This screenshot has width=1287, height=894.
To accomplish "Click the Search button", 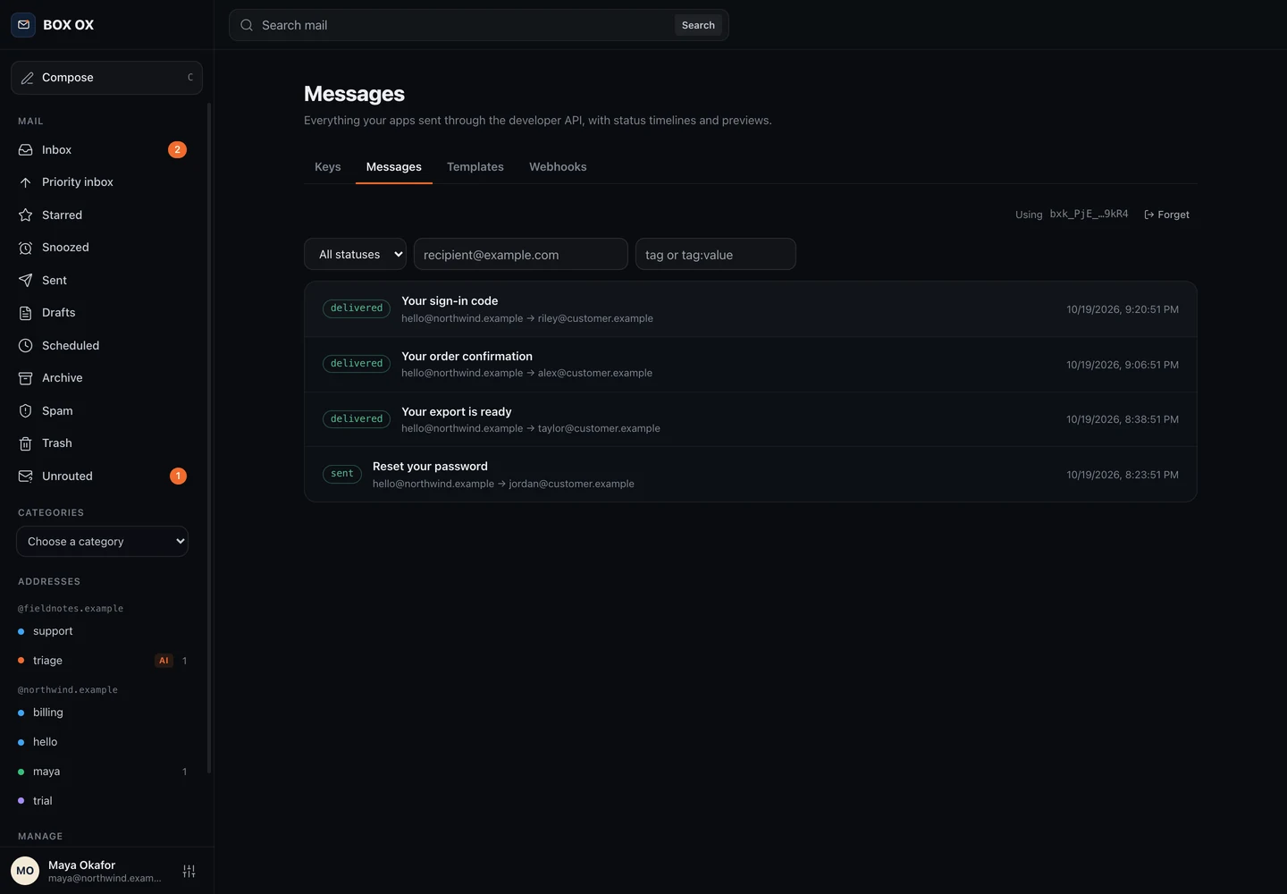I will [698, 25].
